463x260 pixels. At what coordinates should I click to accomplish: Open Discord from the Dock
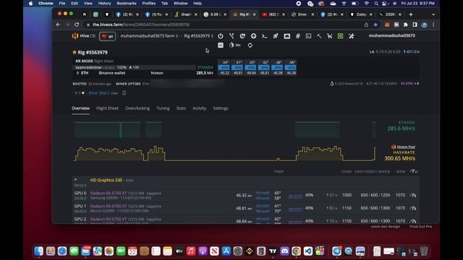pyautogui.click(x=284, y=251)
